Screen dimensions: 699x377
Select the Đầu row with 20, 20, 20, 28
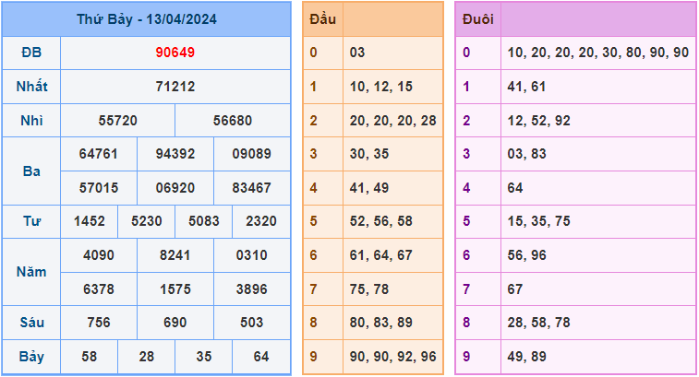click(393, 121)
